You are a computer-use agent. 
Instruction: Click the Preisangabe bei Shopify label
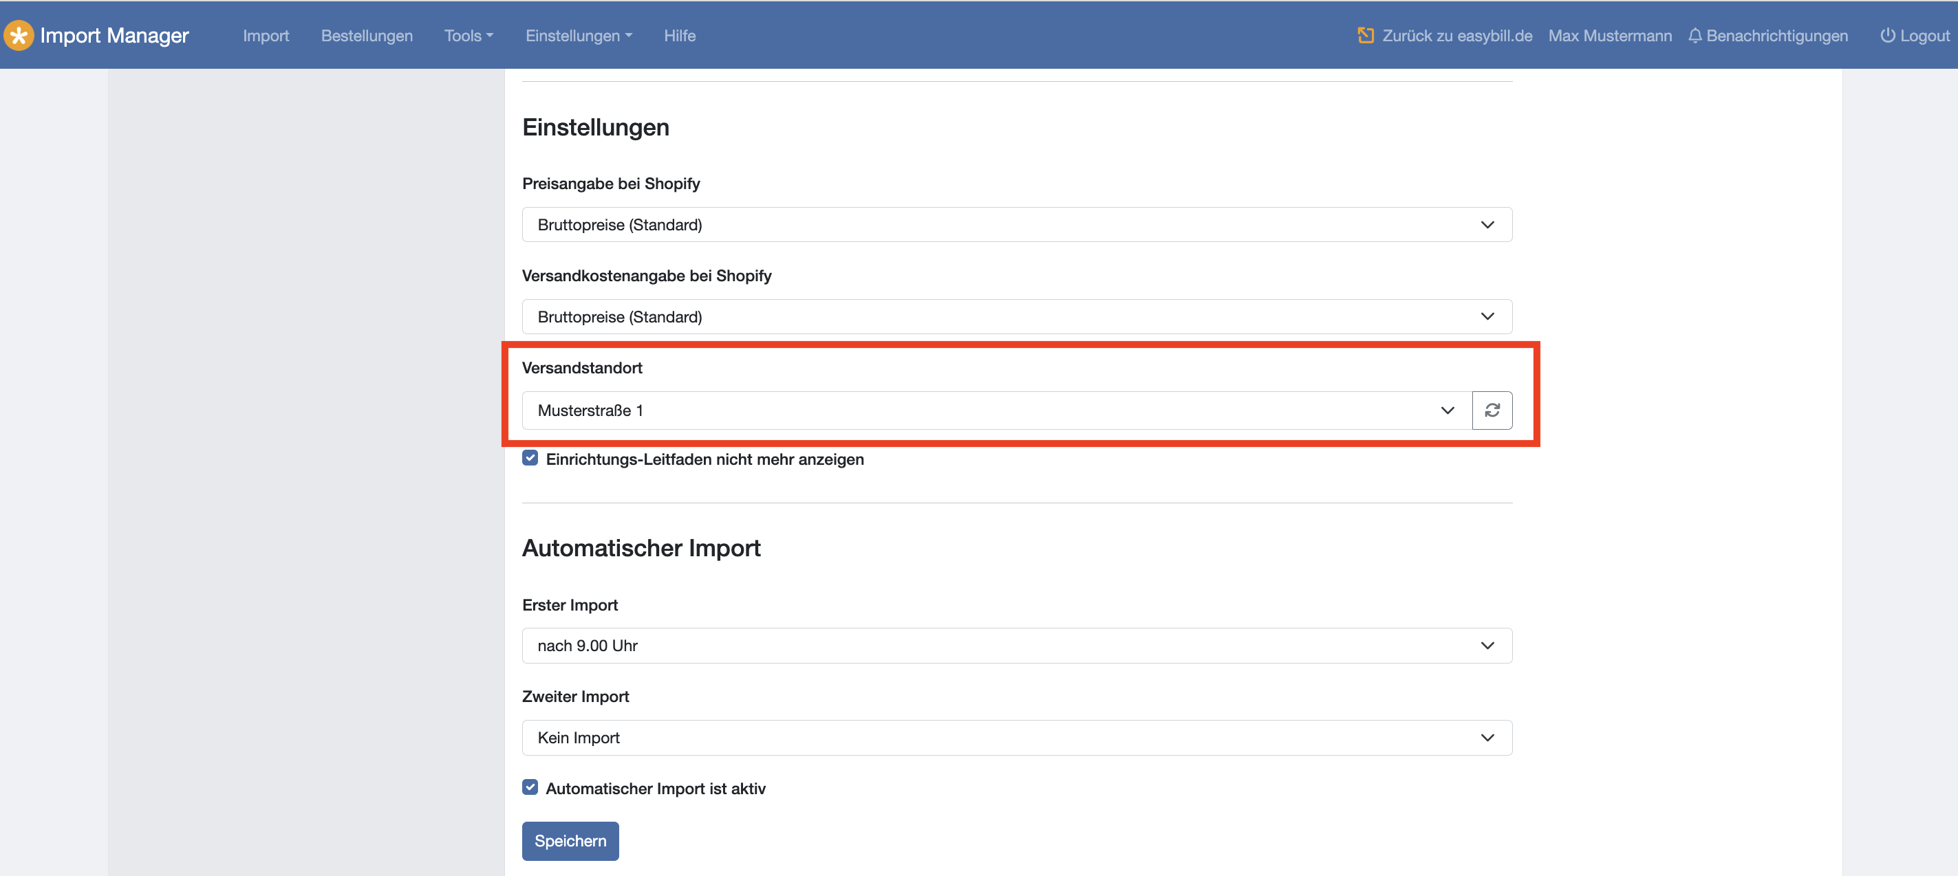[611, 184]
